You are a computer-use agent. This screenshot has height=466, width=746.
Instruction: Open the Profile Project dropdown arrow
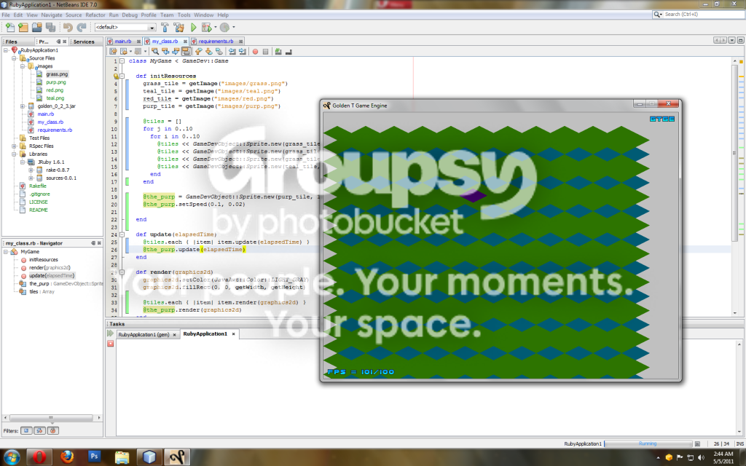pyautogui.click(x=234, y=28)
